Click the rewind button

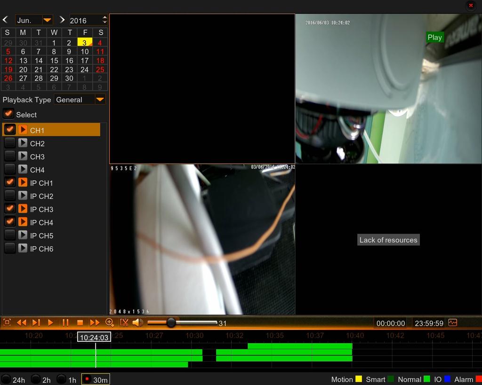click(21, 322)
